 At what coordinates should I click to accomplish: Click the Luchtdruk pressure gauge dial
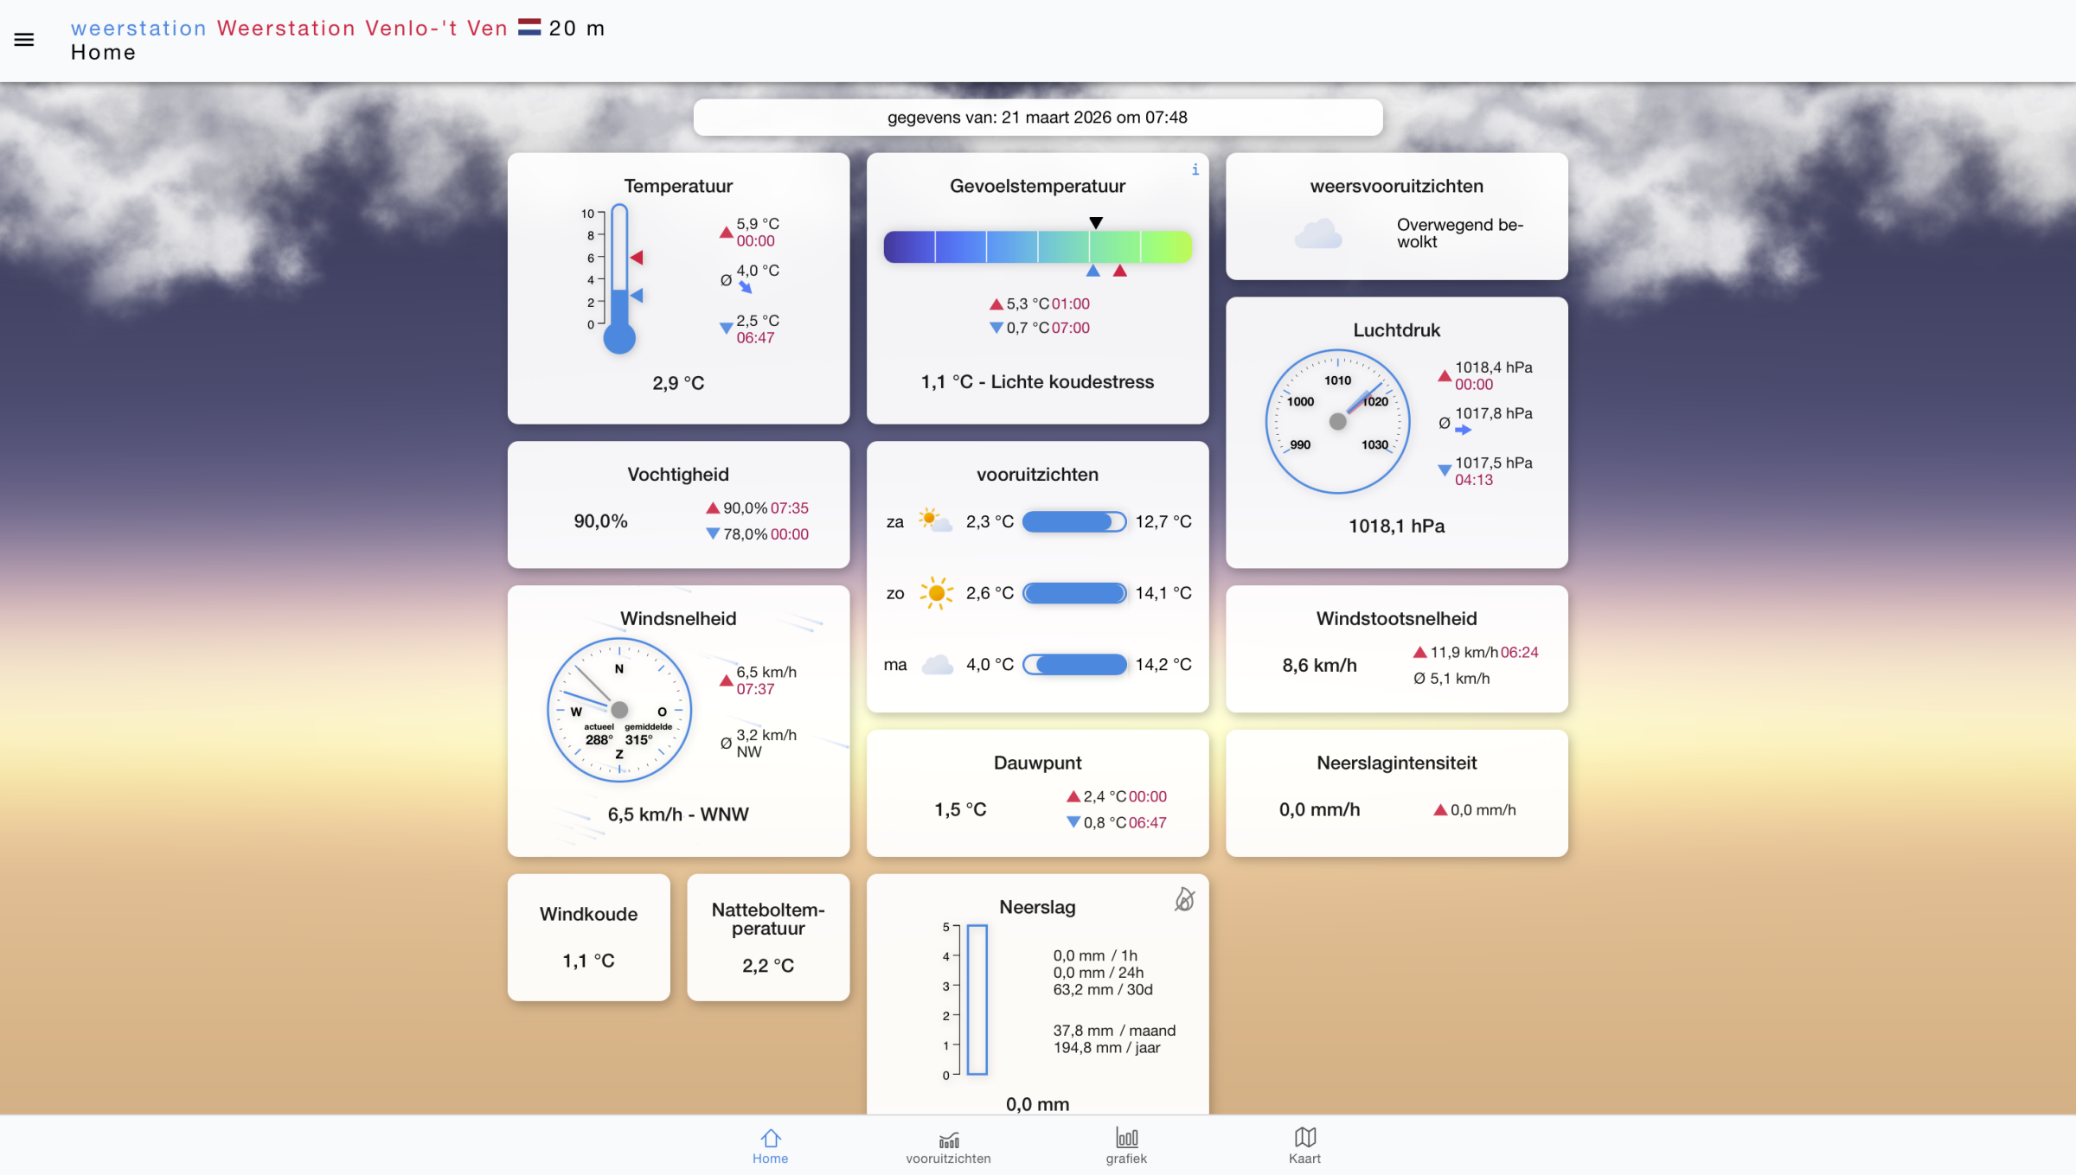(x=1337, y=422)
